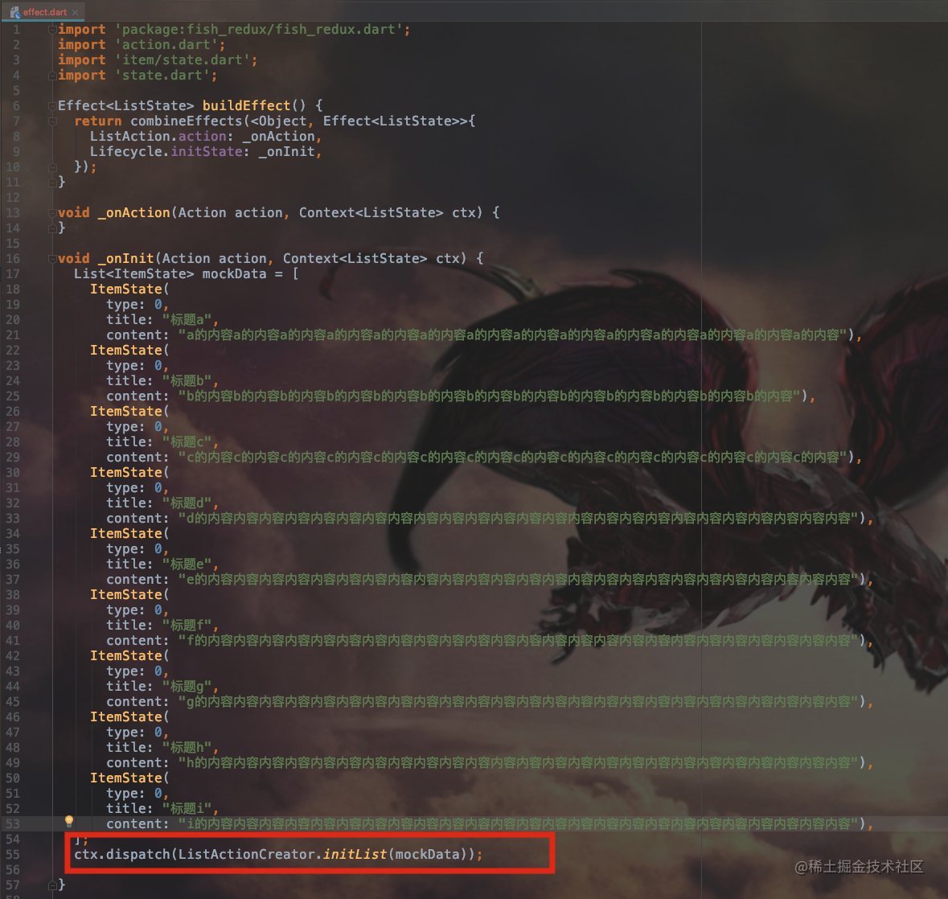Viewport: 948px width, 899px height.
Task: Click the "标题a" title string
Action: click(x=187, y=320)
